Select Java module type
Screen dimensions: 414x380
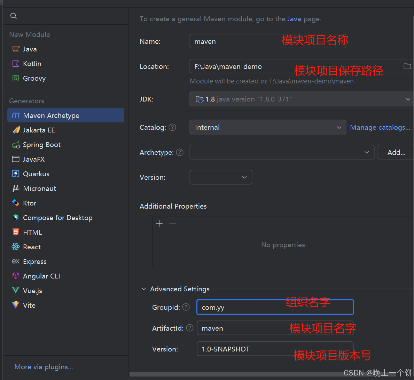(x=66, y=49)
